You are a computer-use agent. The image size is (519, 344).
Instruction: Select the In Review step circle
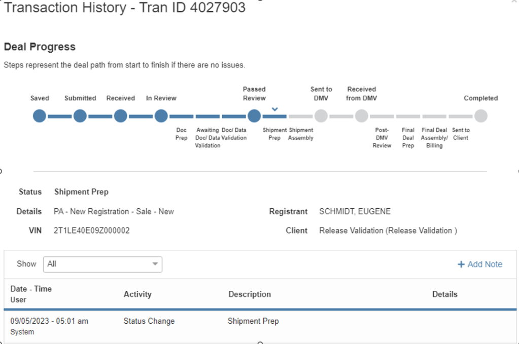pyautogui.click(x=161, y=116)
